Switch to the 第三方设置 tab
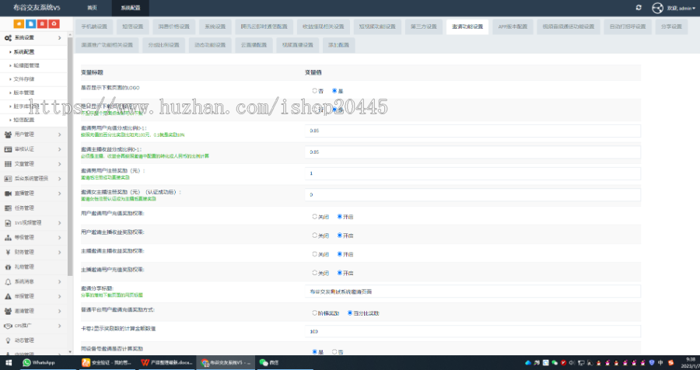Screen dimensions: 700x370 (424, 26)
